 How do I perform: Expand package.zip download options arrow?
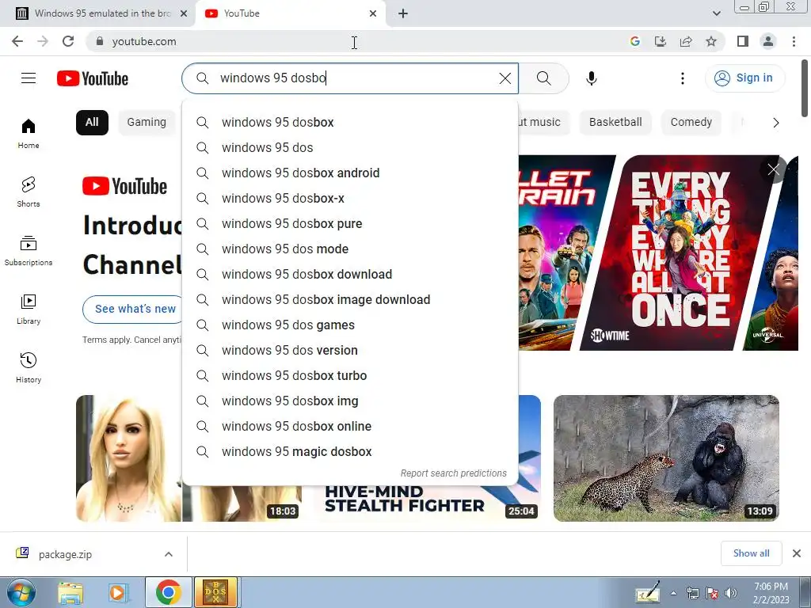168,554
